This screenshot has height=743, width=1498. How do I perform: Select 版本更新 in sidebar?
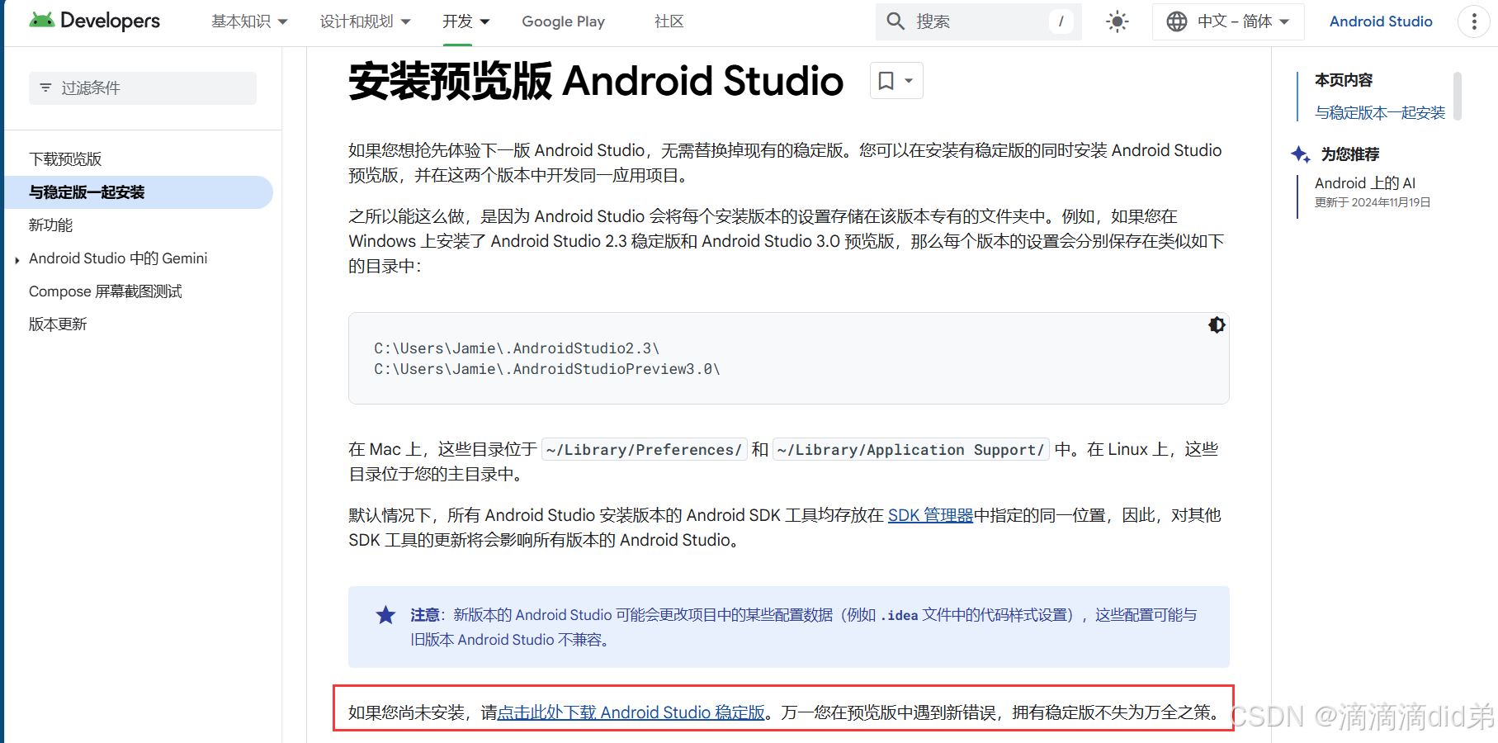[x=58, y=324]
